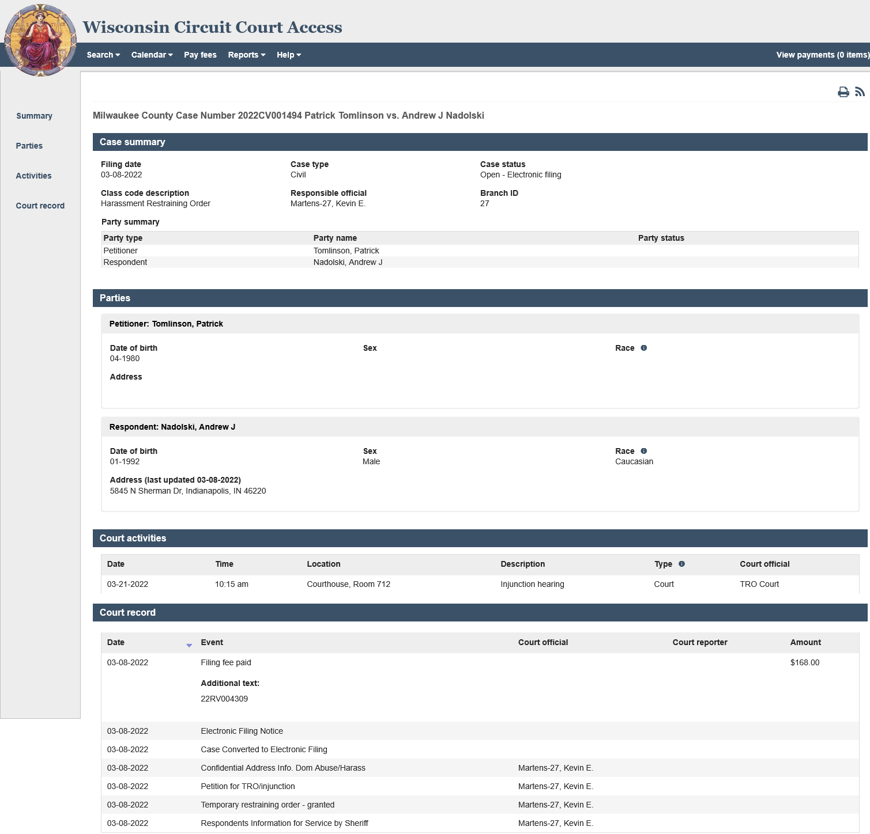Click case status Open - Electronic filing

point(520,175)
